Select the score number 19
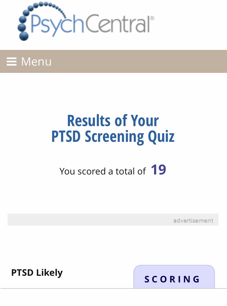This screenshot has width=227, height=306. [158, 170]
